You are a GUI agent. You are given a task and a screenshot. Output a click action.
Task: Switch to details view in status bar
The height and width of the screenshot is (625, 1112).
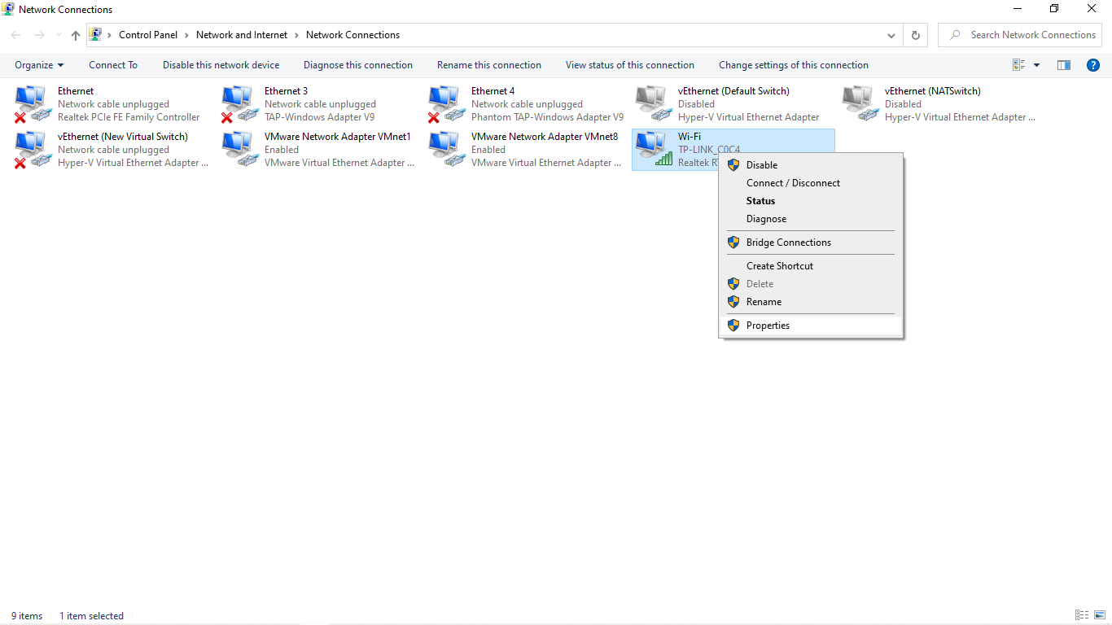[1082, 615]
